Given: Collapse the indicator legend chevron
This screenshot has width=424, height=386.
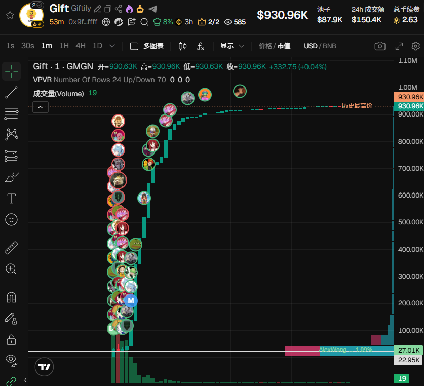Looking at the screenshot, I should tap(41, 107).
